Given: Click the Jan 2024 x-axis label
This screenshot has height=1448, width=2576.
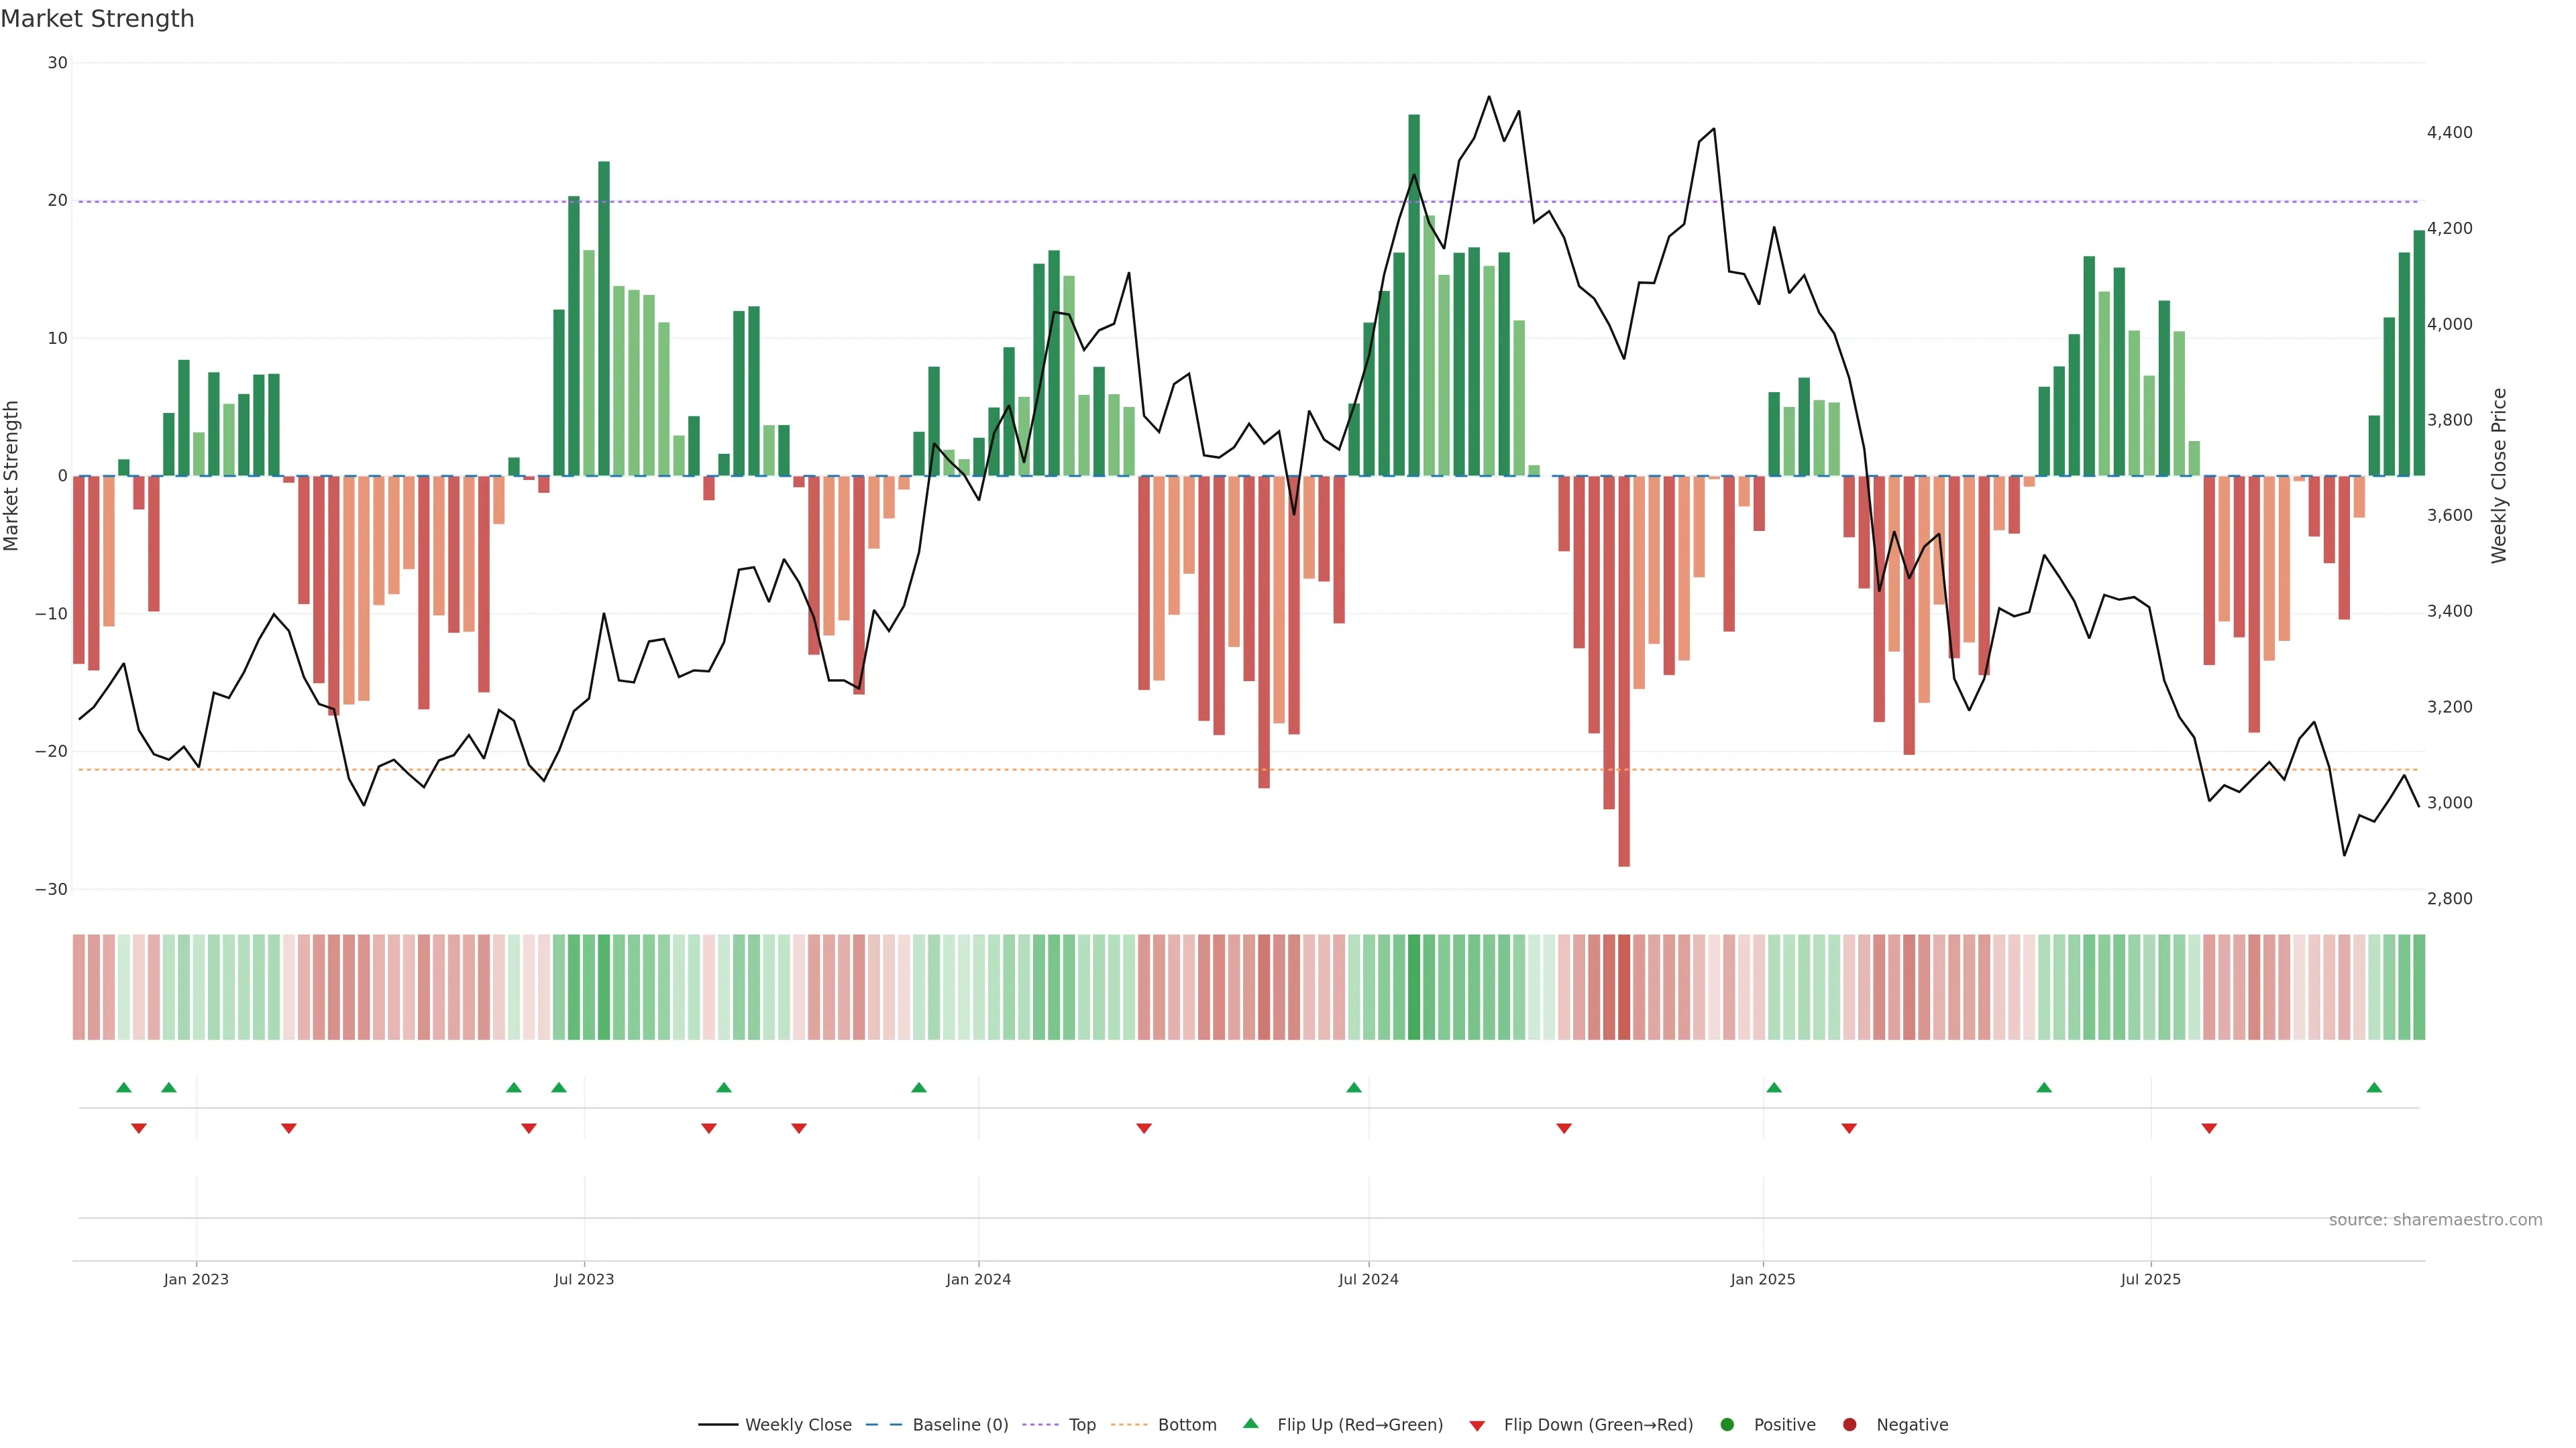Looking at the screenshot, I should (x=978, y=1279).
